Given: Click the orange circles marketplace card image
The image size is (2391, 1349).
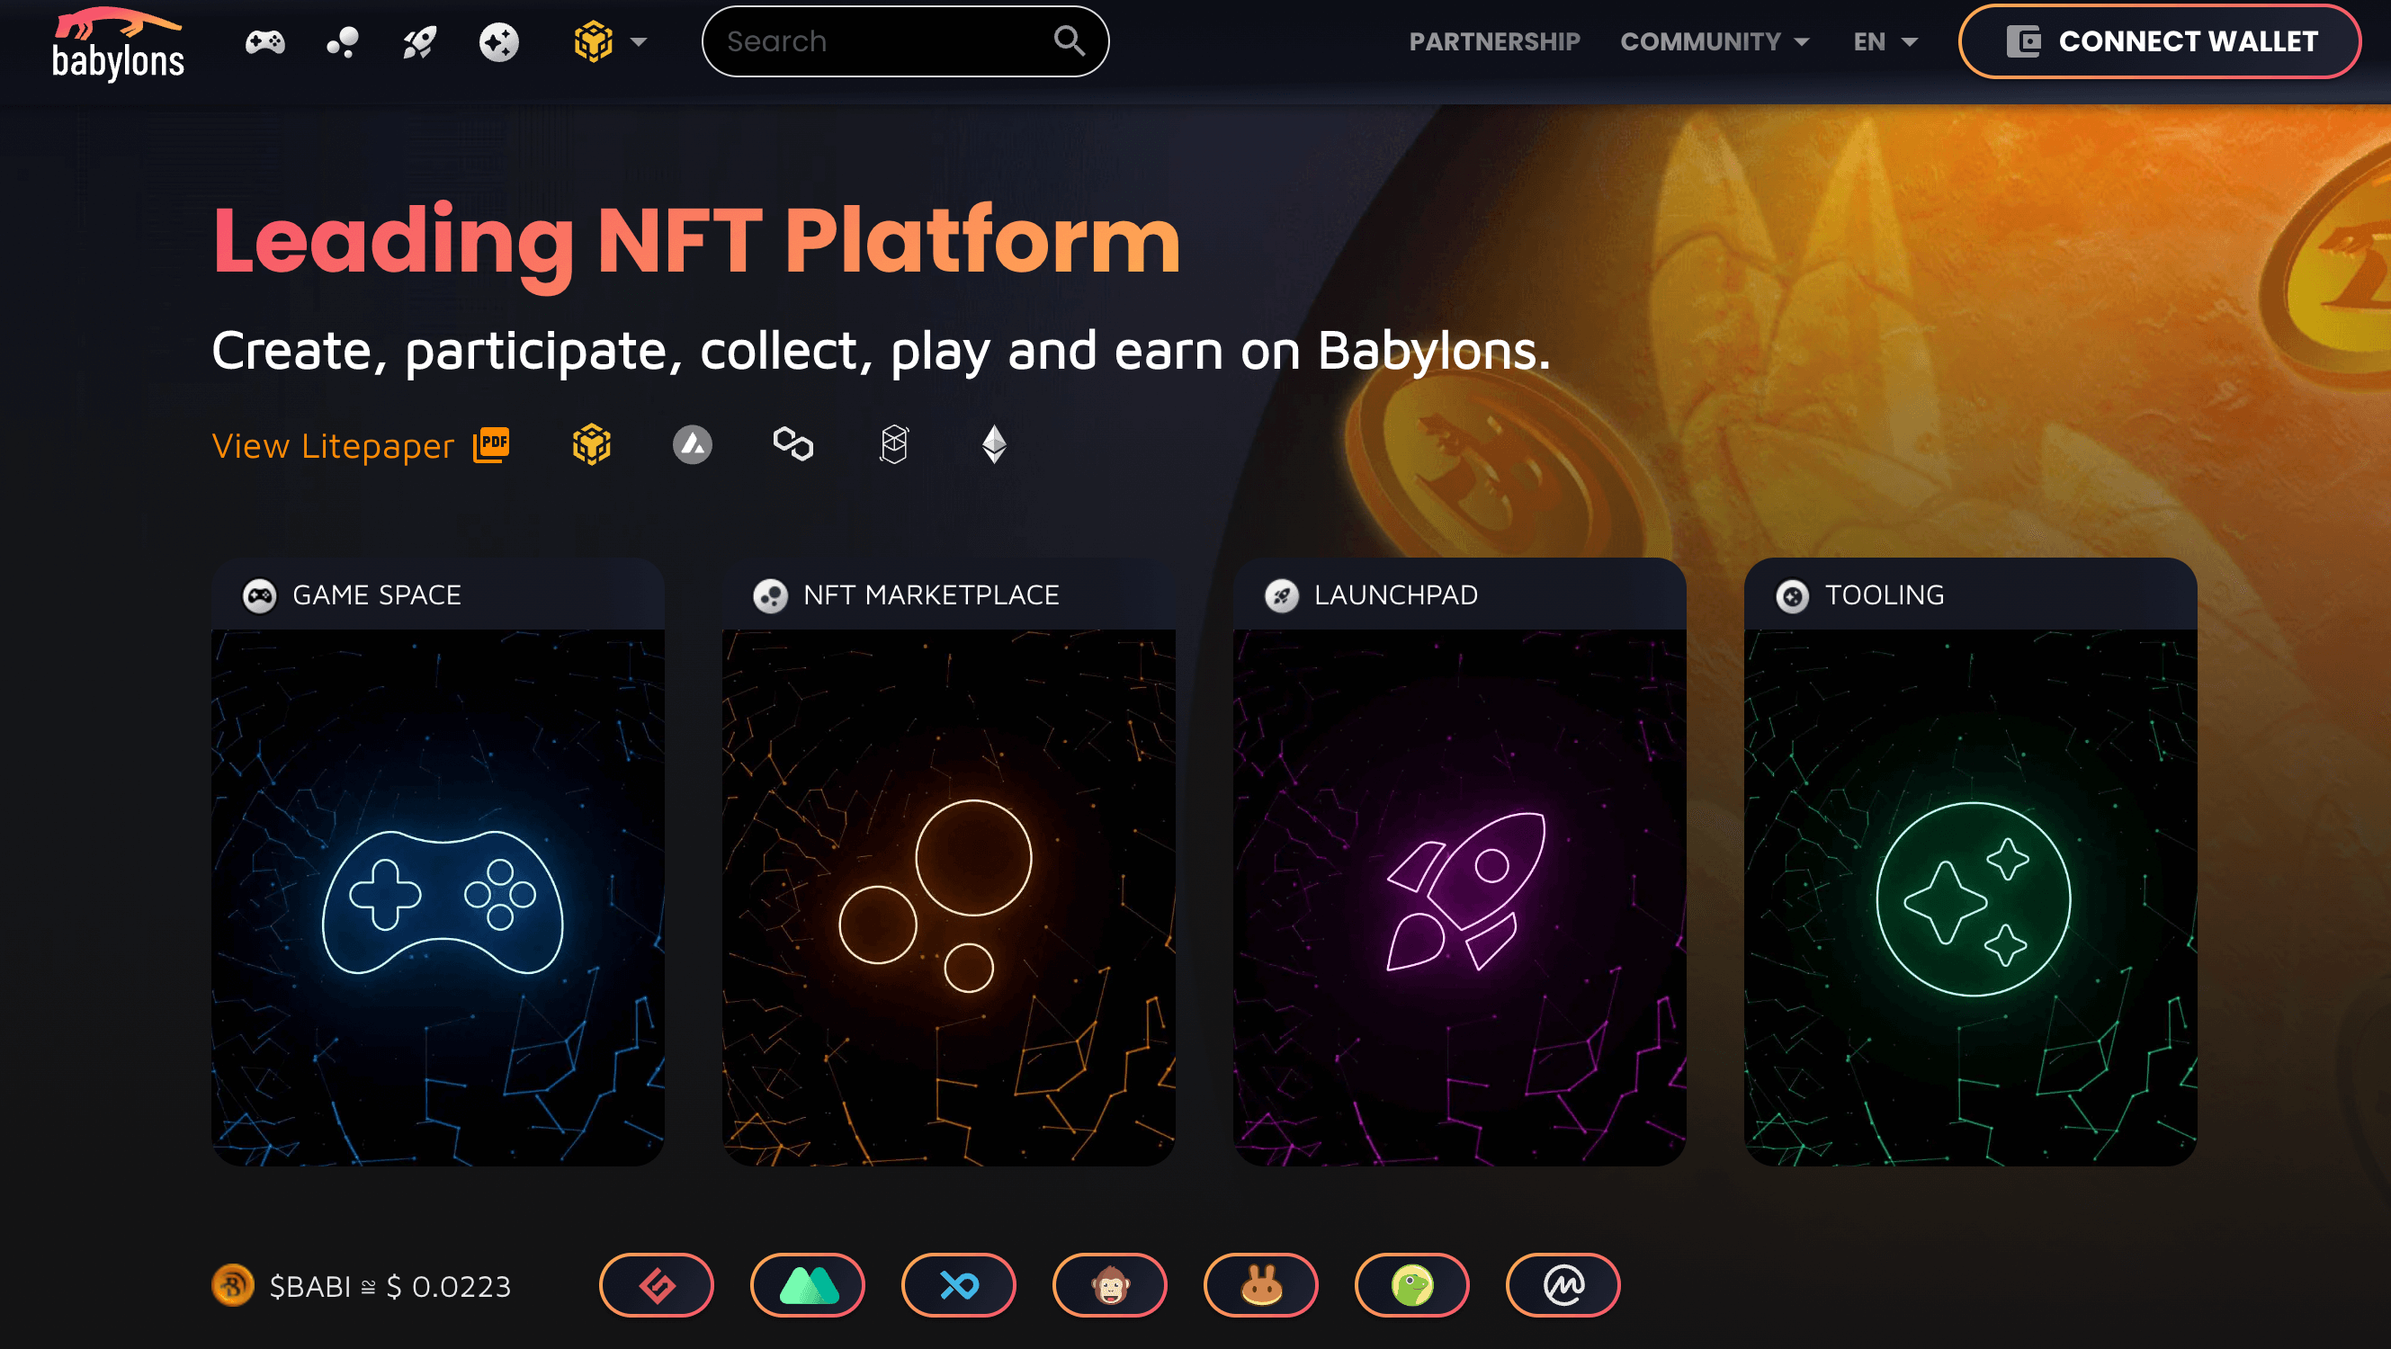Looking at the screenshot, I should pyautogui.click(x=949, y=898).
